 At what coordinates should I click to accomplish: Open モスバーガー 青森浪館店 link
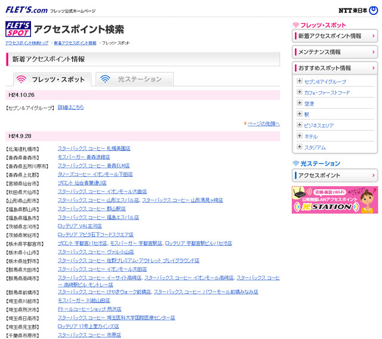(84, 157)
